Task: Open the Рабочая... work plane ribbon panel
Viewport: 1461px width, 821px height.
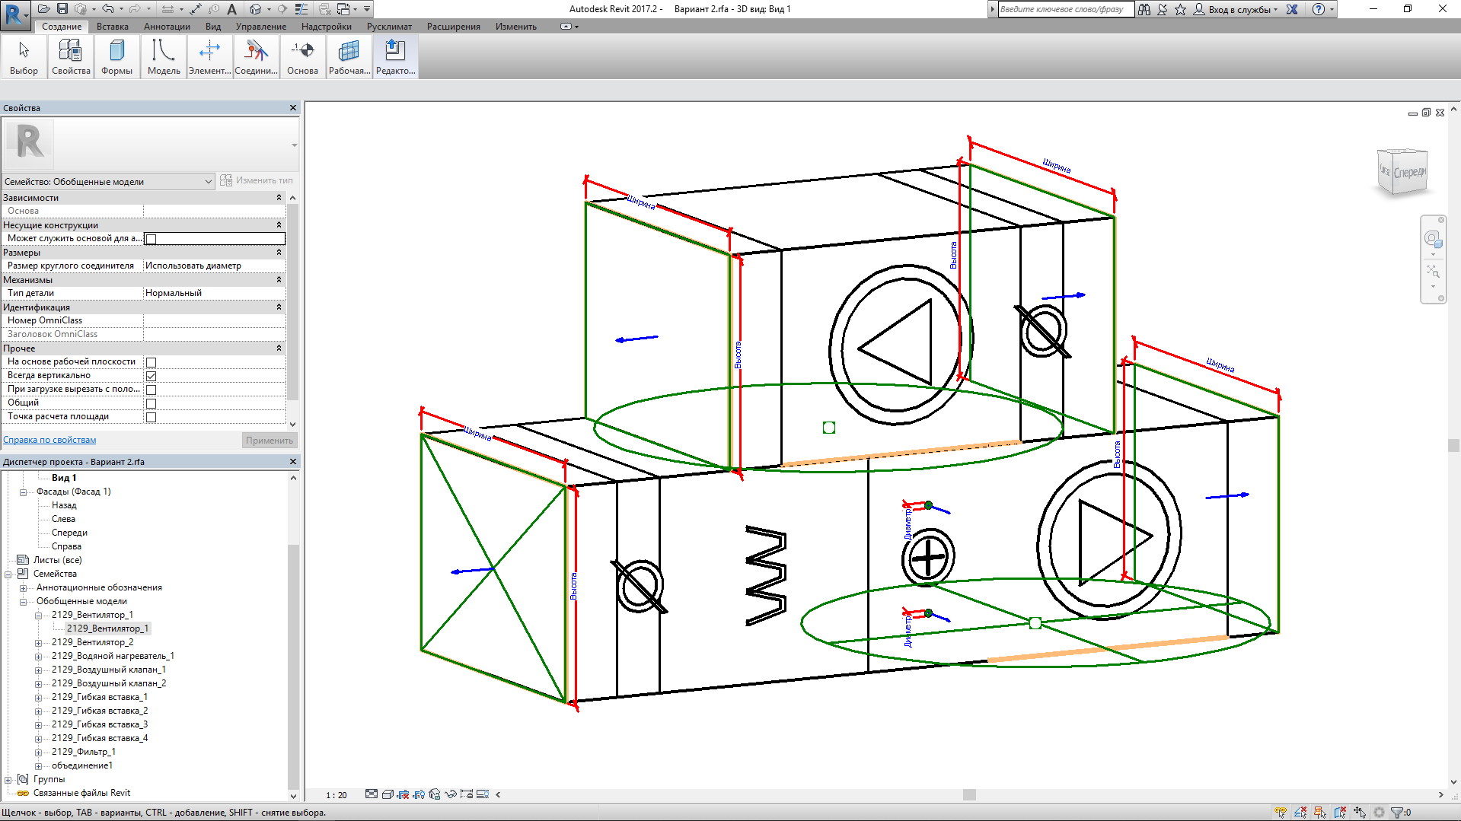Action: pos(349,57)
